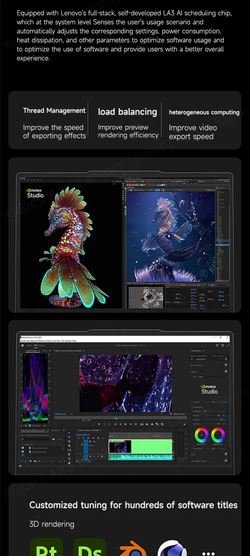
Task: Click the Export Frame camera icon
Action: 152,424
